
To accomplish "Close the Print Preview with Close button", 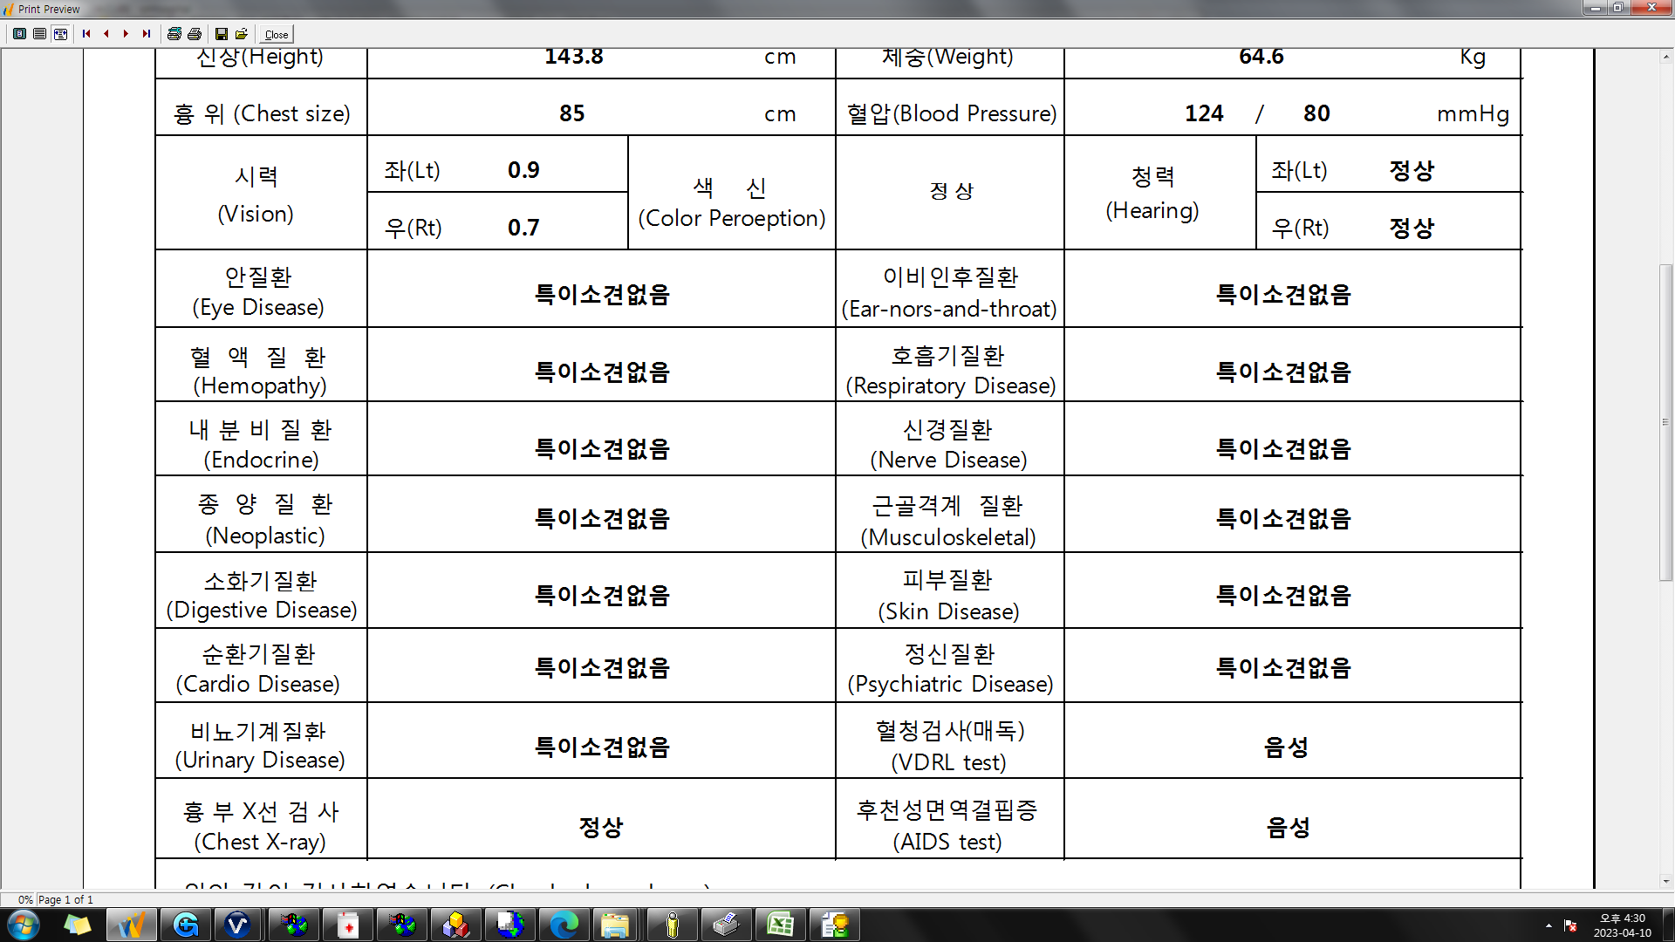I will tap(277, 35).
